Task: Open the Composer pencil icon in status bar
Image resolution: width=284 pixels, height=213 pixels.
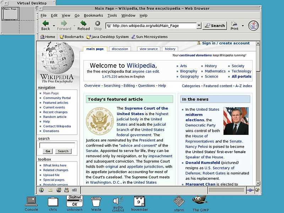Action: tap(59, 190)
